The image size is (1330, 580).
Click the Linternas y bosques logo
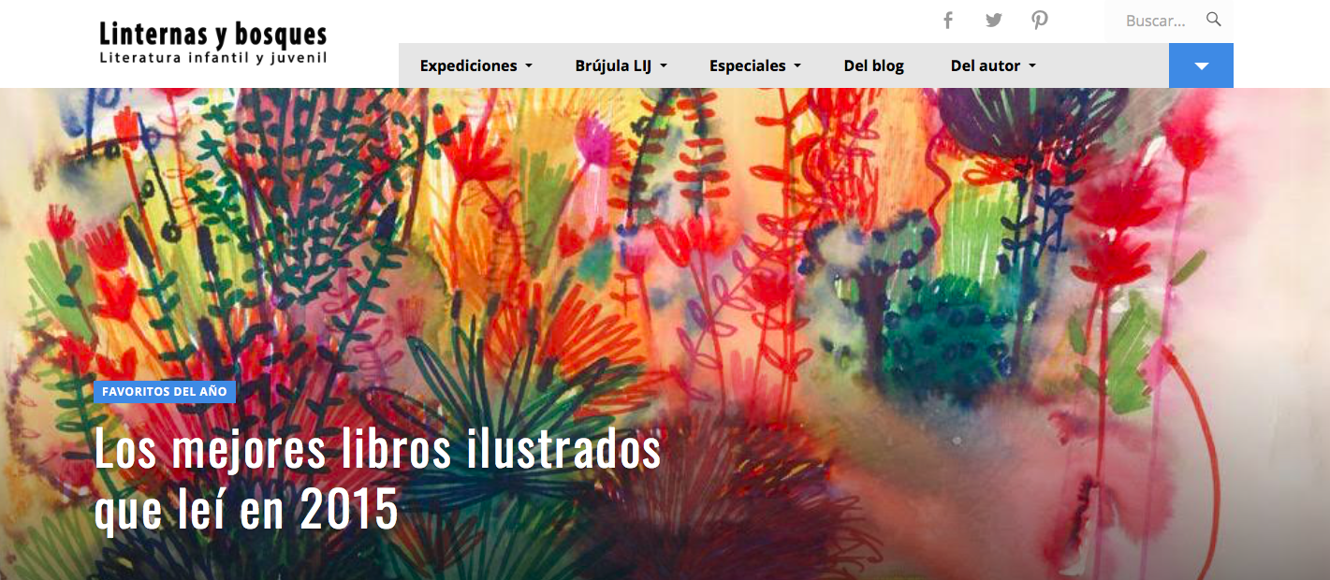click(213, 35)
